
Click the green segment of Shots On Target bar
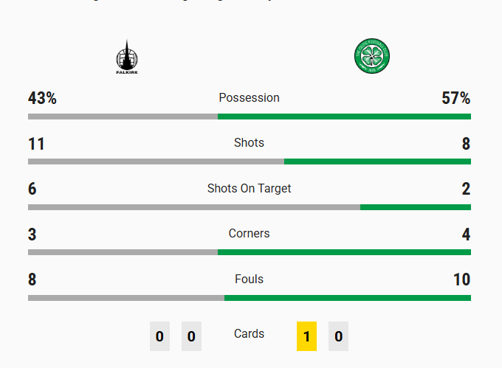coord(415,207)
